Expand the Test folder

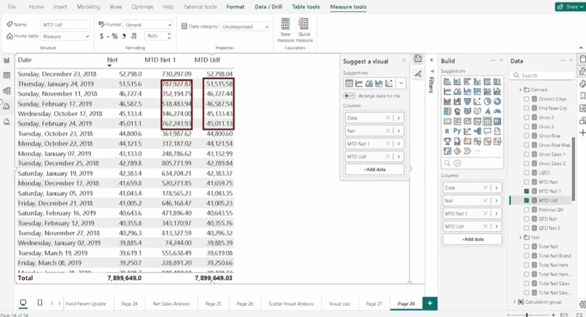pyautogui.click(x=520, y=237)
